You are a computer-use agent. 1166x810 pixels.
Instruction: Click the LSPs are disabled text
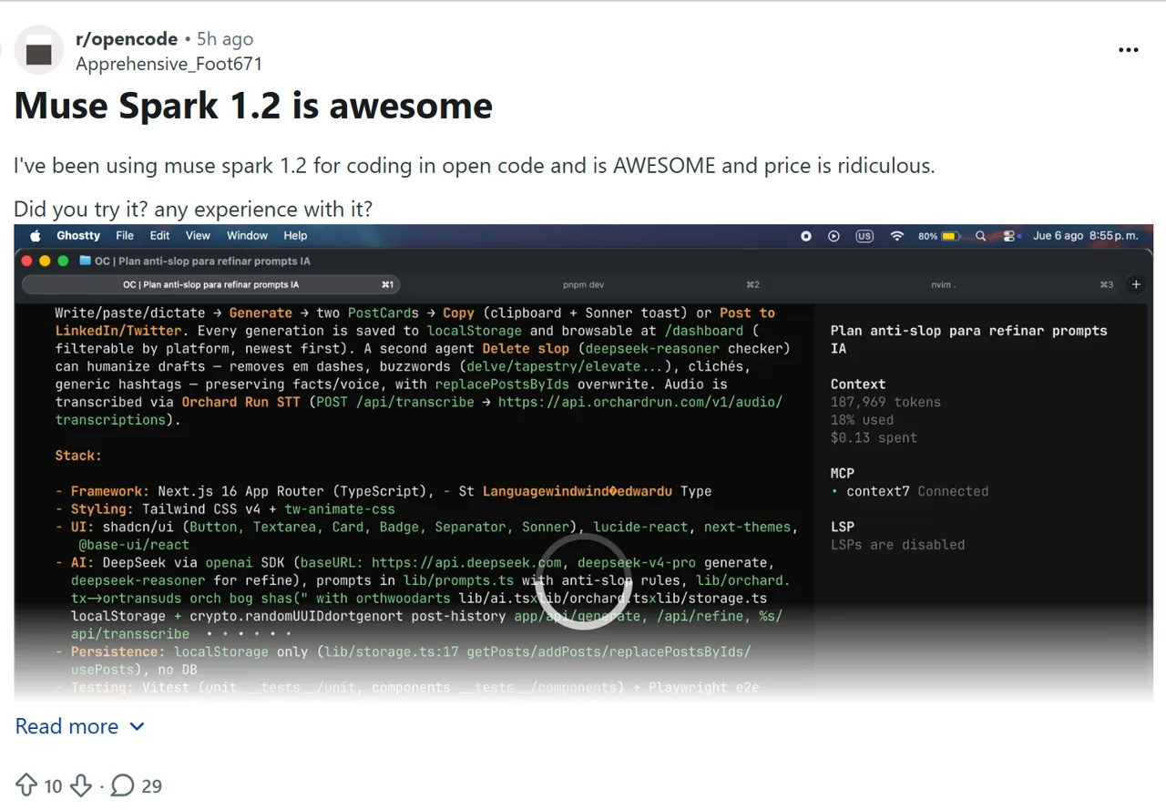click(x=897, y=545)
